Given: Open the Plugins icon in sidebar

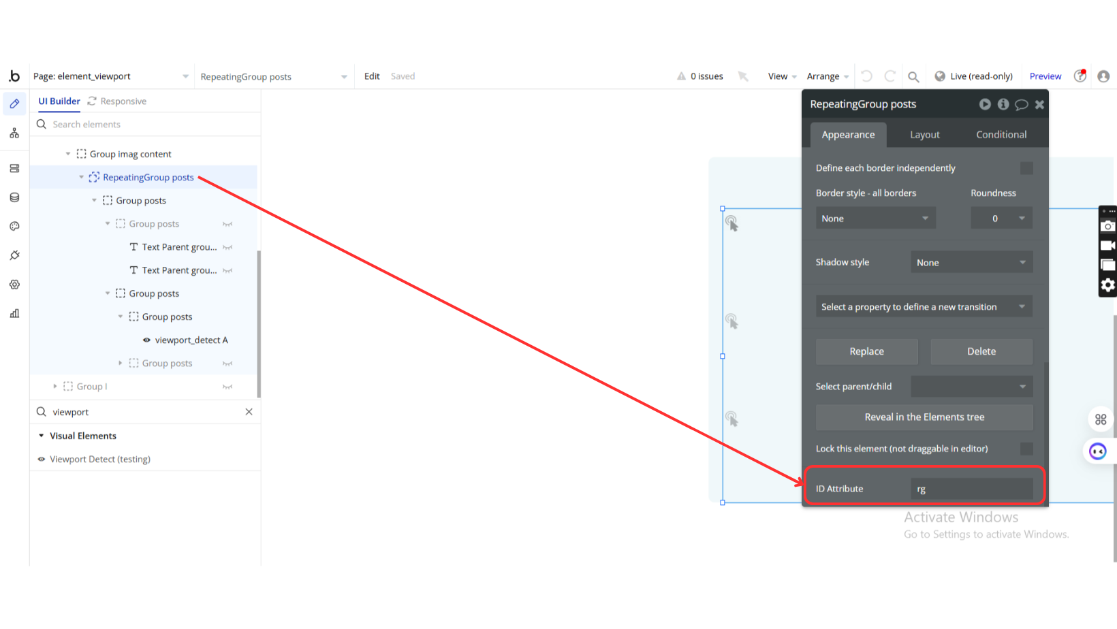Looking at the screenshot, I should click(14, 255).
